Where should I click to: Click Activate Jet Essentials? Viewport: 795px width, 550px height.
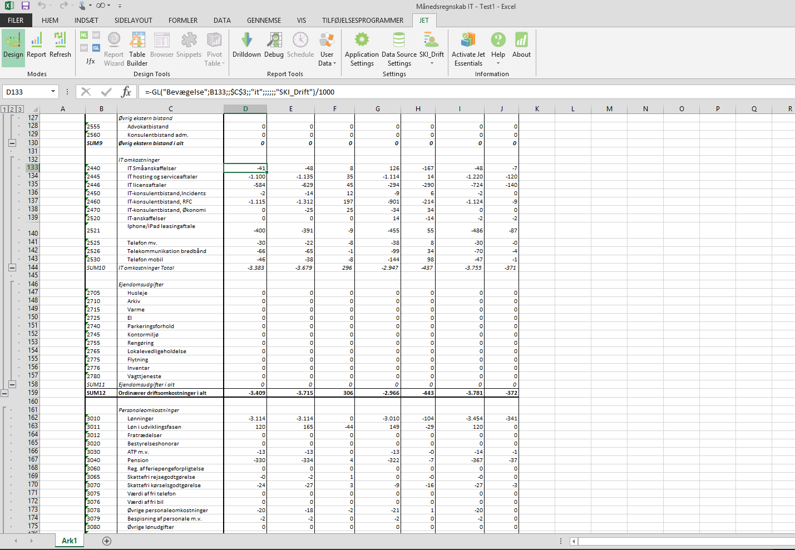[x=468, y=49]
